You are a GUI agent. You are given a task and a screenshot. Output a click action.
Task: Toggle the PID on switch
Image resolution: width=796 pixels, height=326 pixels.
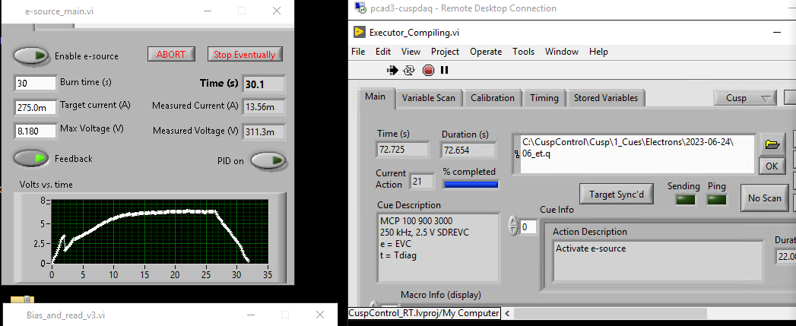click(x=269, y=160)
